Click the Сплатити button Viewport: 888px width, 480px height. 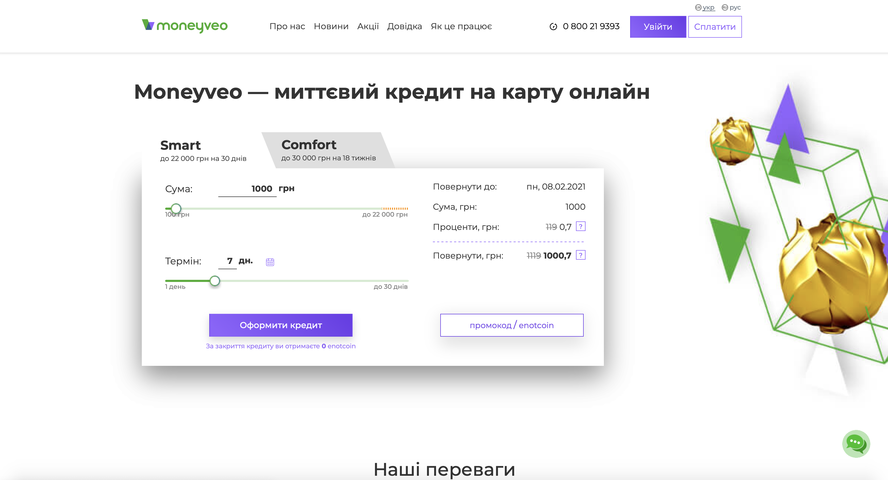pos(715,27)
